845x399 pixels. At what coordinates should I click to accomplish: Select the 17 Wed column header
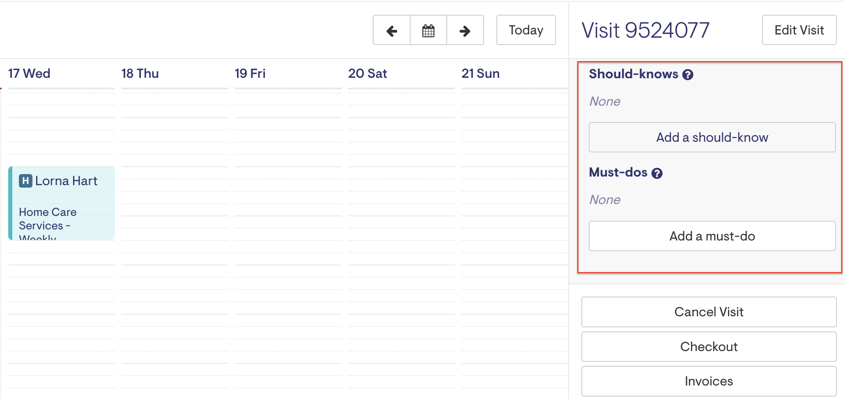tap(29, 73)
